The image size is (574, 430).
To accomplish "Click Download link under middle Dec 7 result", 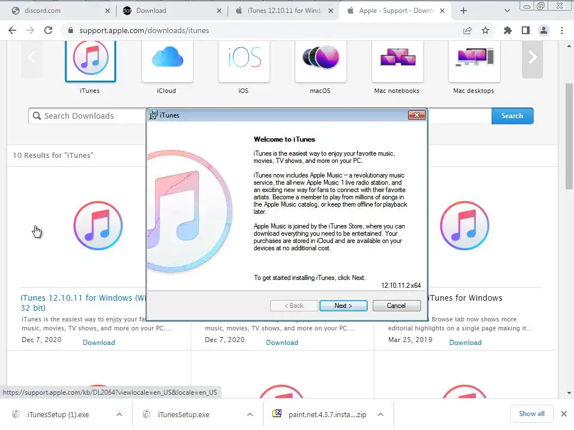I will 283,343.
